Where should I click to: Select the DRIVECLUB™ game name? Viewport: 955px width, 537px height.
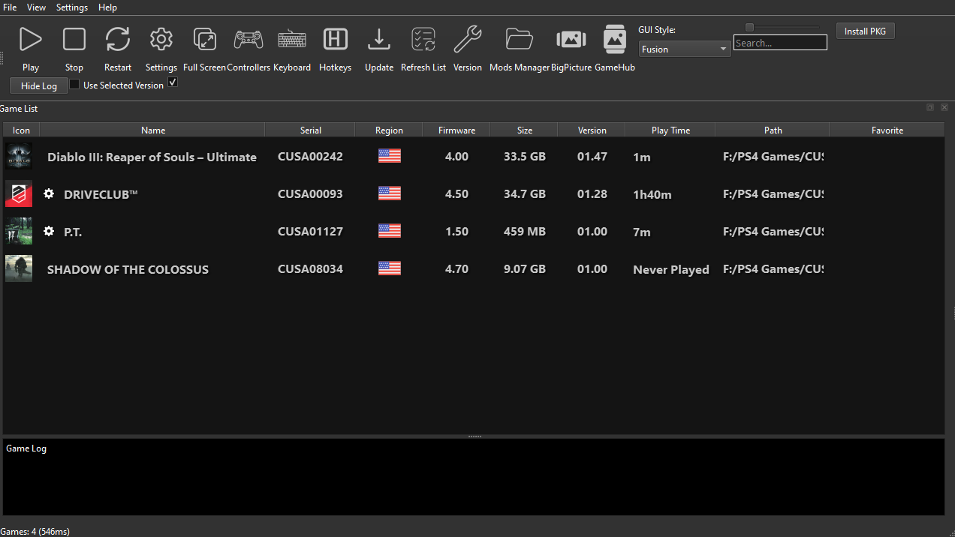tap(101, 194)
